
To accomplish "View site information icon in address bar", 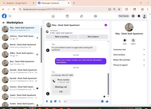I will click(20, 9).
